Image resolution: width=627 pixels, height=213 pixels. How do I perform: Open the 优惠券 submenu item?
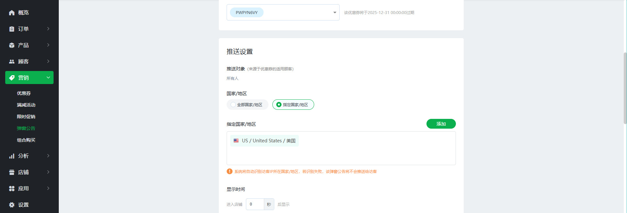coord(24,93)
